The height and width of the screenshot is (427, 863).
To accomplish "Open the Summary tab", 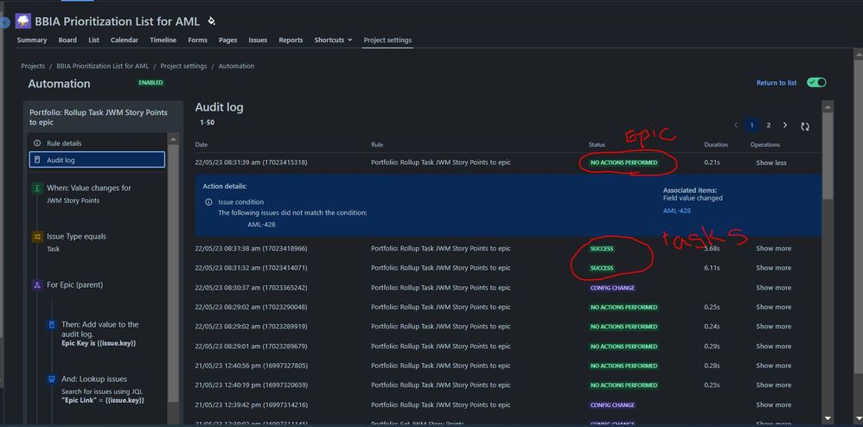I will (32, 40).
